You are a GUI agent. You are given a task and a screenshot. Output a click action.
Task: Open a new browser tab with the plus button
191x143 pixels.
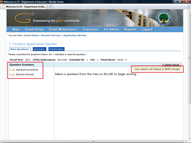coord(50,7)
